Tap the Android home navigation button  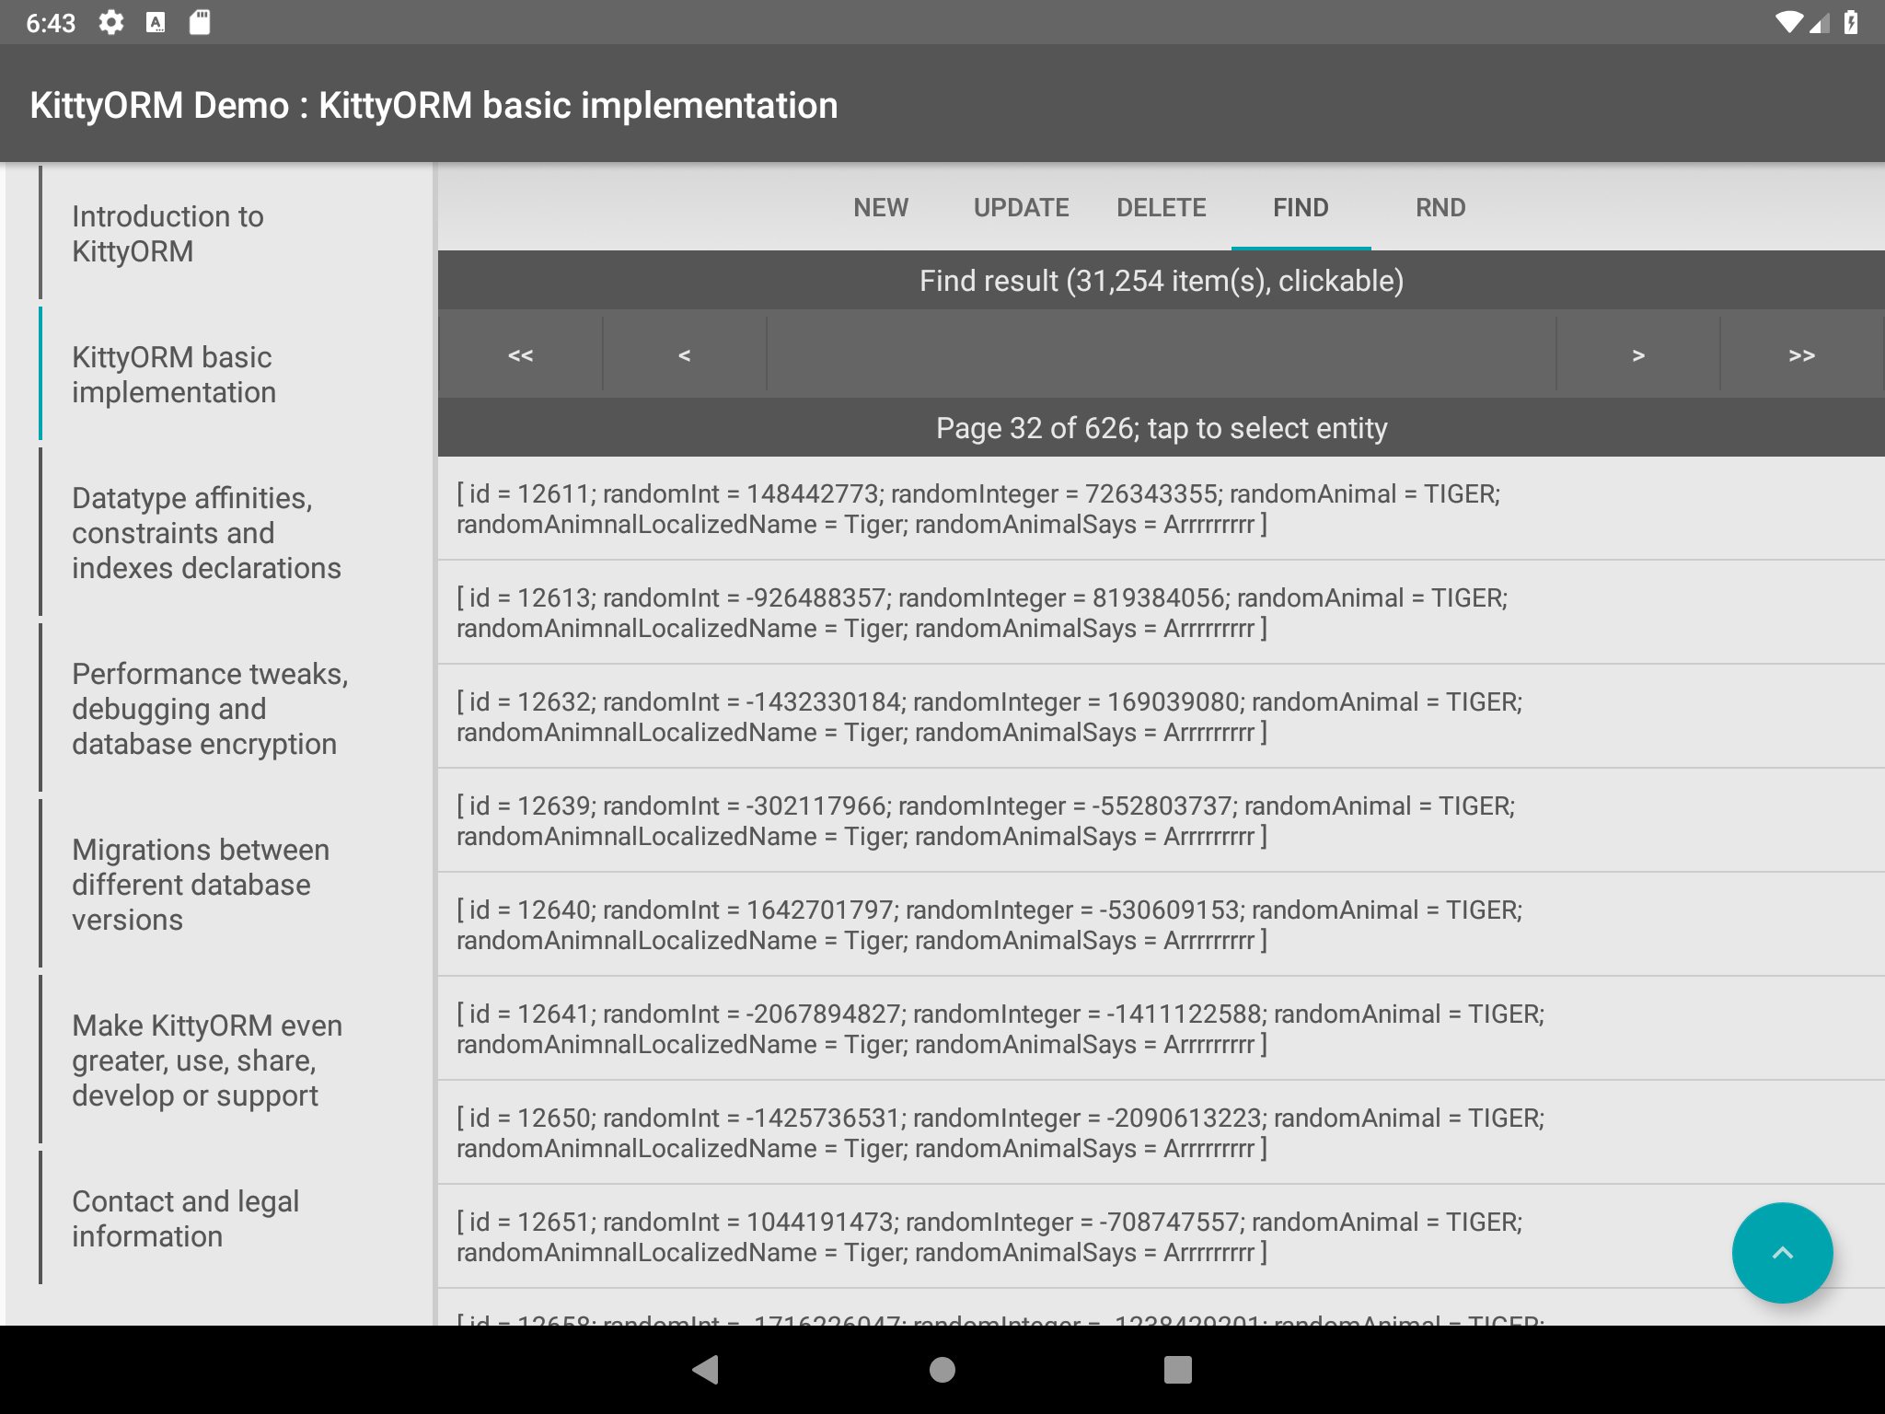tap(942, 1370)
